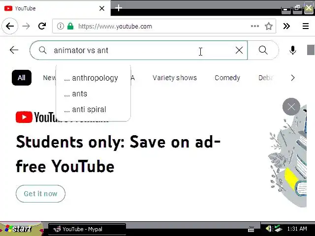Image resolution: width=315 pixels, height=236 pixels.
Task: Clear the search text with X
Action: coord(239,50)
